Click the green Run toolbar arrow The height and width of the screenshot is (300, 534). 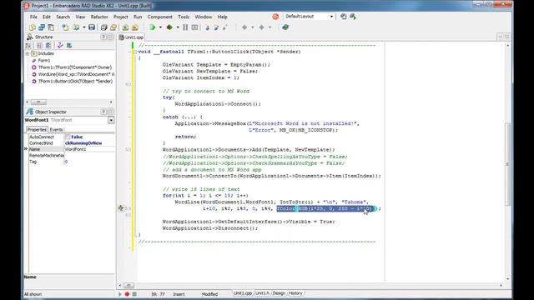tap(153, 27)
